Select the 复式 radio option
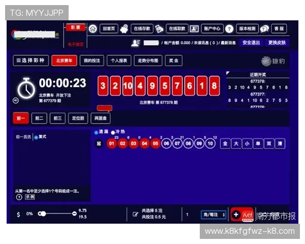305x244 pixels. 36,137
